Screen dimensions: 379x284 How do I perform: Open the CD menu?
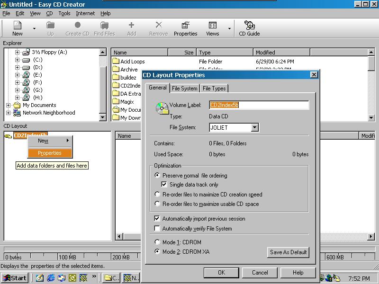[x=49, y=13]
